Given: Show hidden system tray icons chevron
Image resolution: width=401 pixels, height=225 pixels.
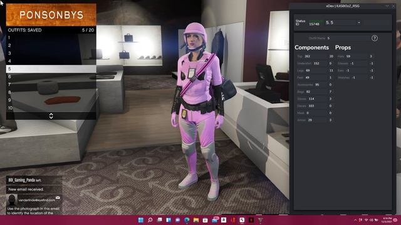Looking at the screenshot, I should pos(355,220).
